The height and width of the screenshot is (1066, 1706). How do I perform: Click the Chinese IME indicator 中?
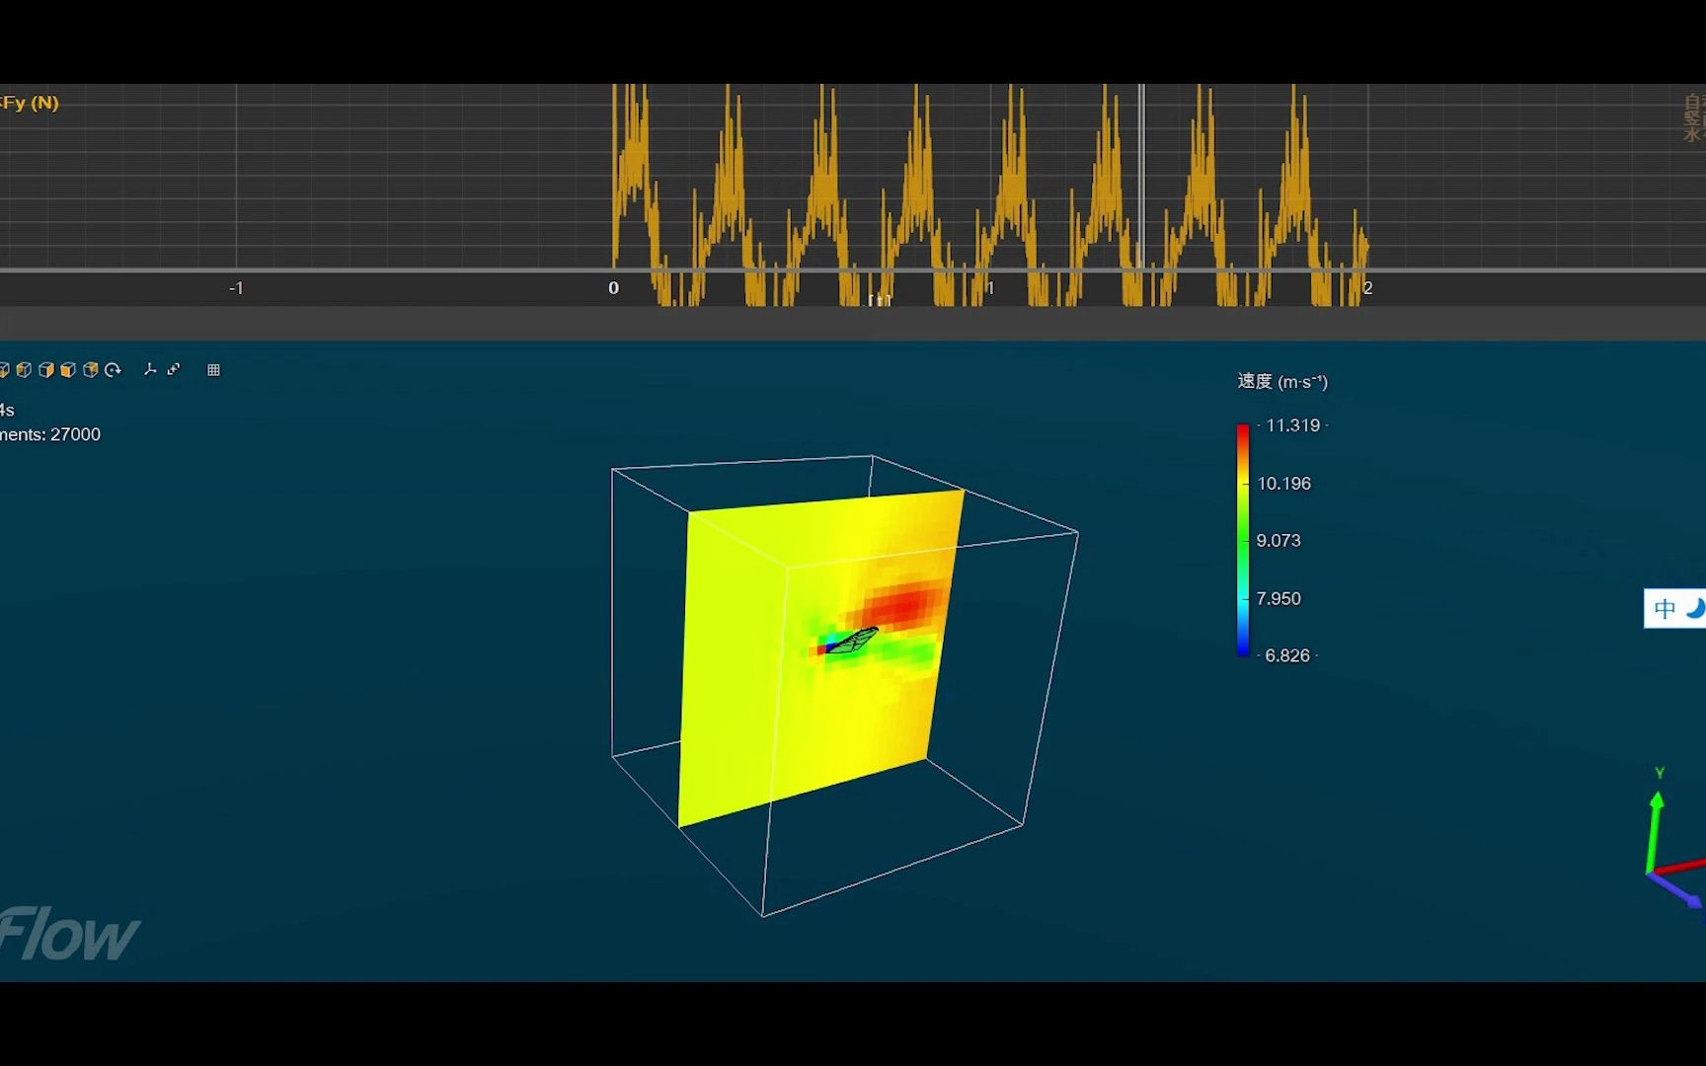point(1665,609)
